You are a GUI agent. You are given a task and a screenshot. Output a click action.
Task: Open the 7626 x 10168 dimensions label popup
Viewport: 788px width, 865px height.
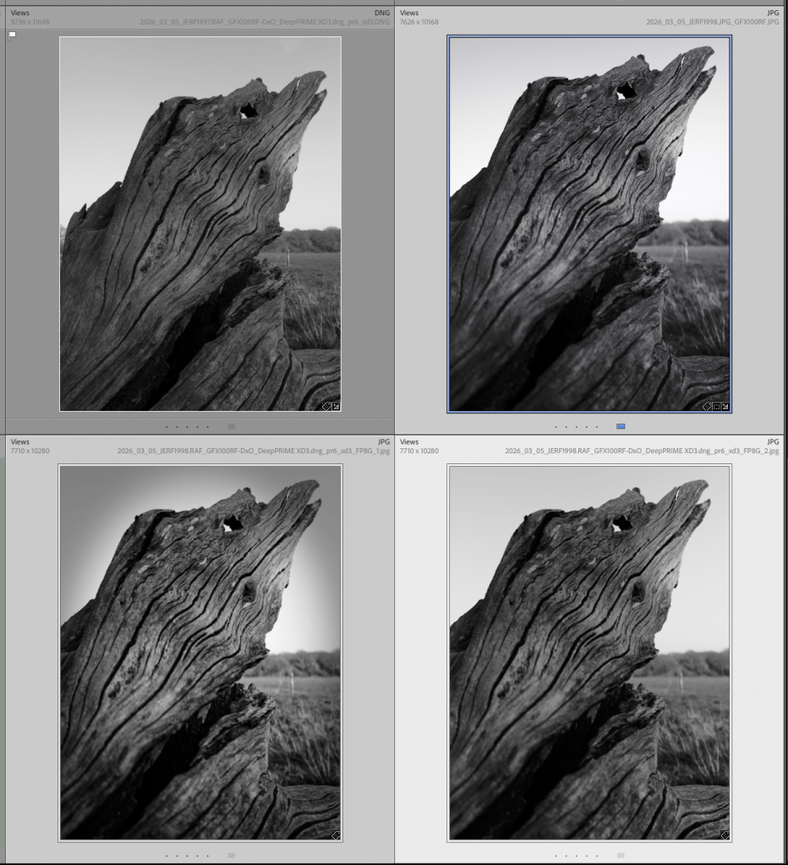(x=419, y=23)
